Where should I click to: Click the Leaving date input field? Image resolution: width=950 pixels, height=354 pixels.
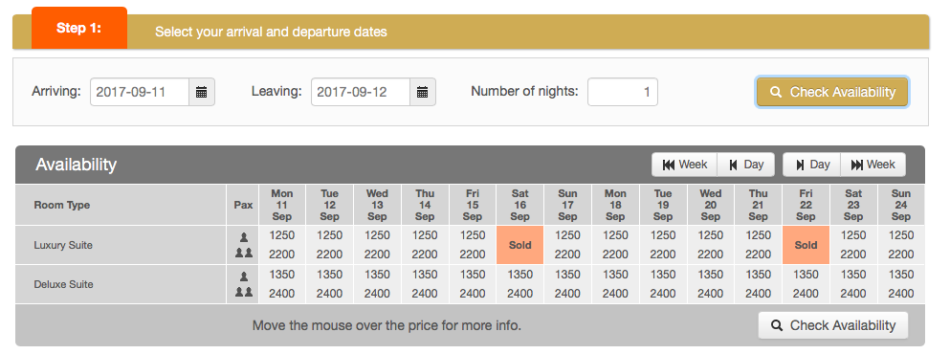click(x=361, y=92)
